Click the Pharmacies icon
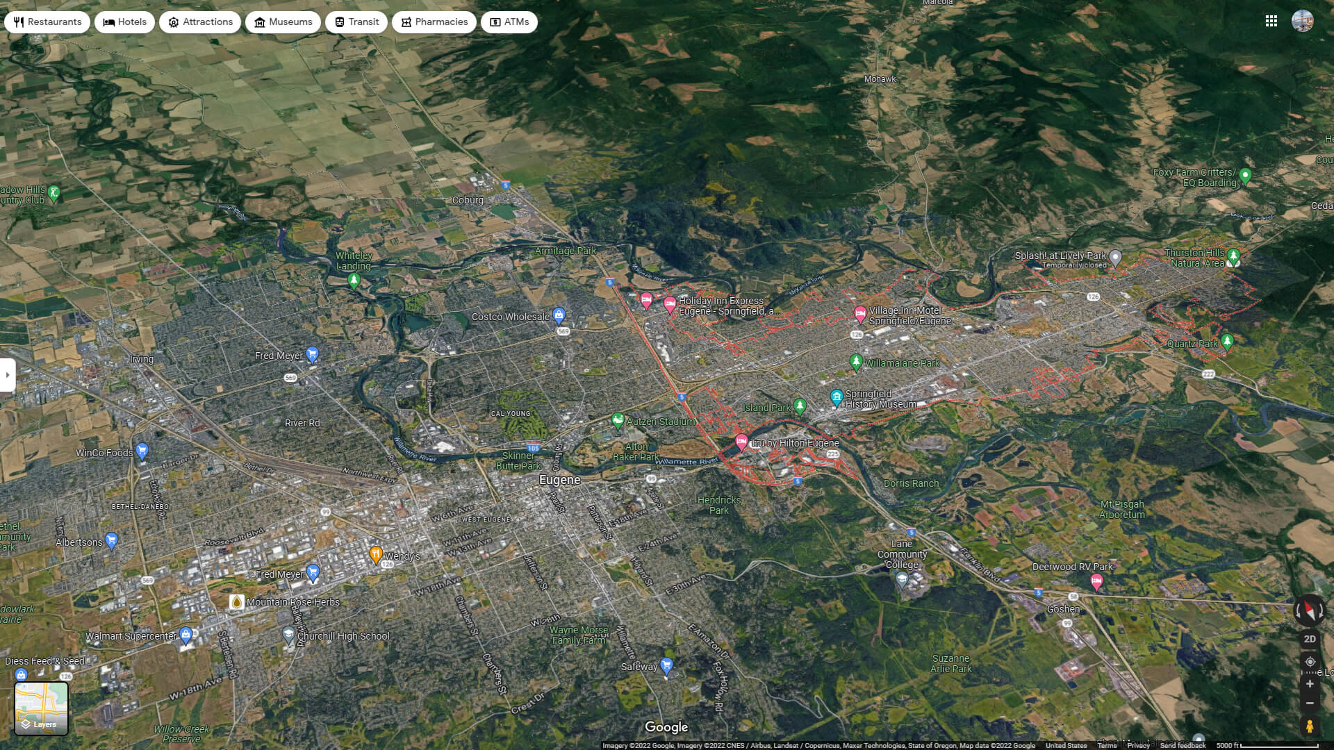Screen dimensions: 1334x750 [x=406, y=22]
